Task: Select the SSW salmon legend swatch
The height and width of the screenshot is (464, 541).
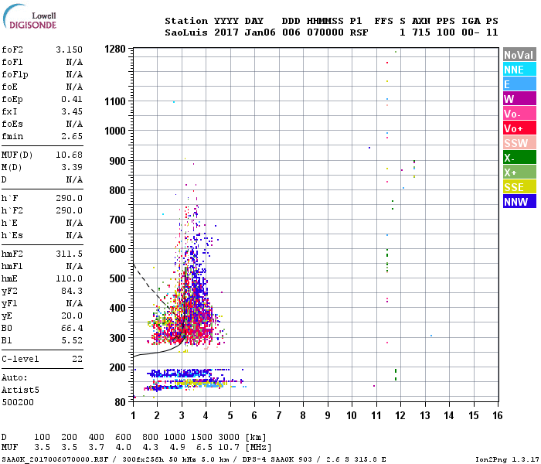Action: 519,143
